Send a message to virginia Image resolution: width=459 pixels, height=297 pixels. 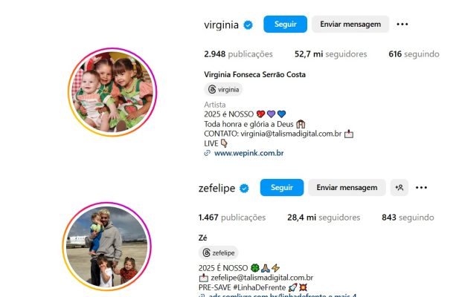pyautogui.click(x=350, y=25)
